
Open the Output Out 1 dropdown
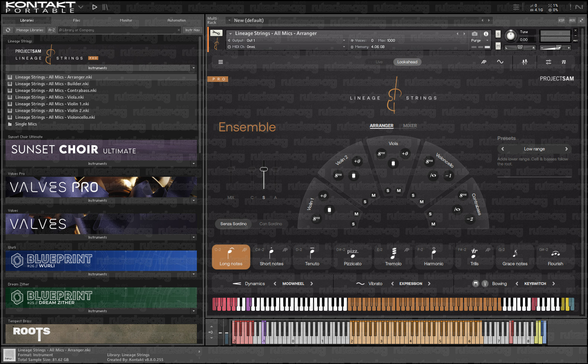pos(286,41)
